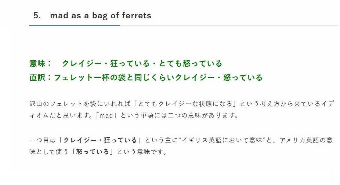Click the green text "とても怒っている"
The image size is (340, 185).
click(x=190, y=63)
